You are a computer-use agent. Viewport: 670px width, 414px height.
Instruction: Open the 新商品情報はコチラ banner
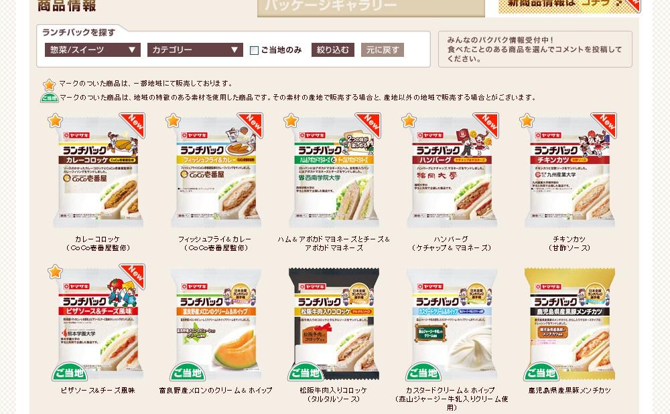(569, 6)
